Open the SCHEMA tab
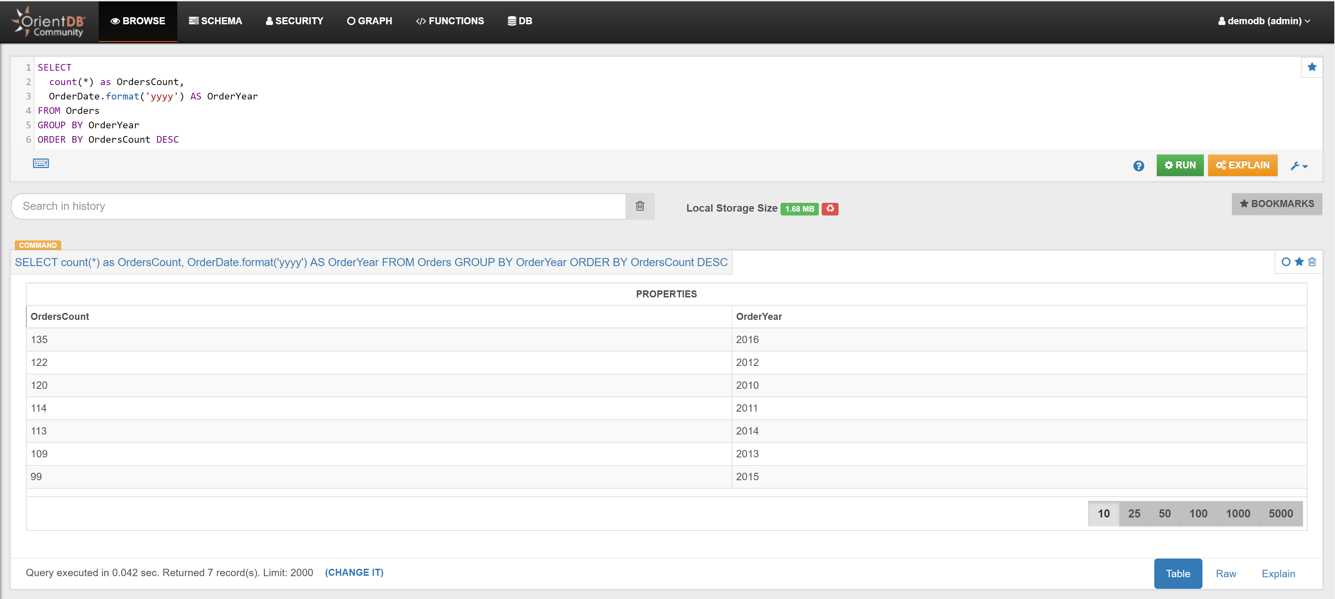 point(216,21)
